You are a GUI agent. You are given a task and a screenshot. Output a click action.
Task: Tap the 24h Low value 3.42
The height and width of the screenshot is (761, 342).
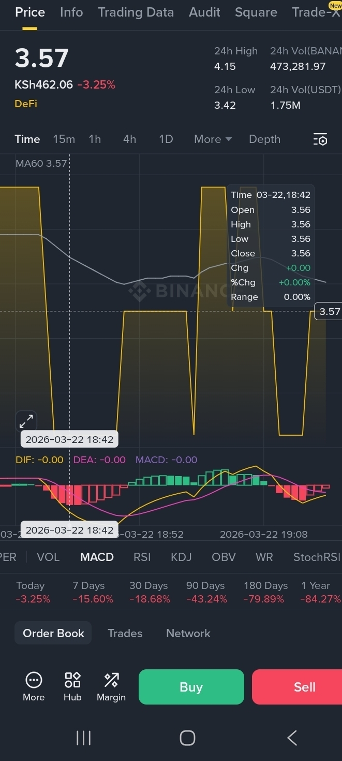coord(225,106)
